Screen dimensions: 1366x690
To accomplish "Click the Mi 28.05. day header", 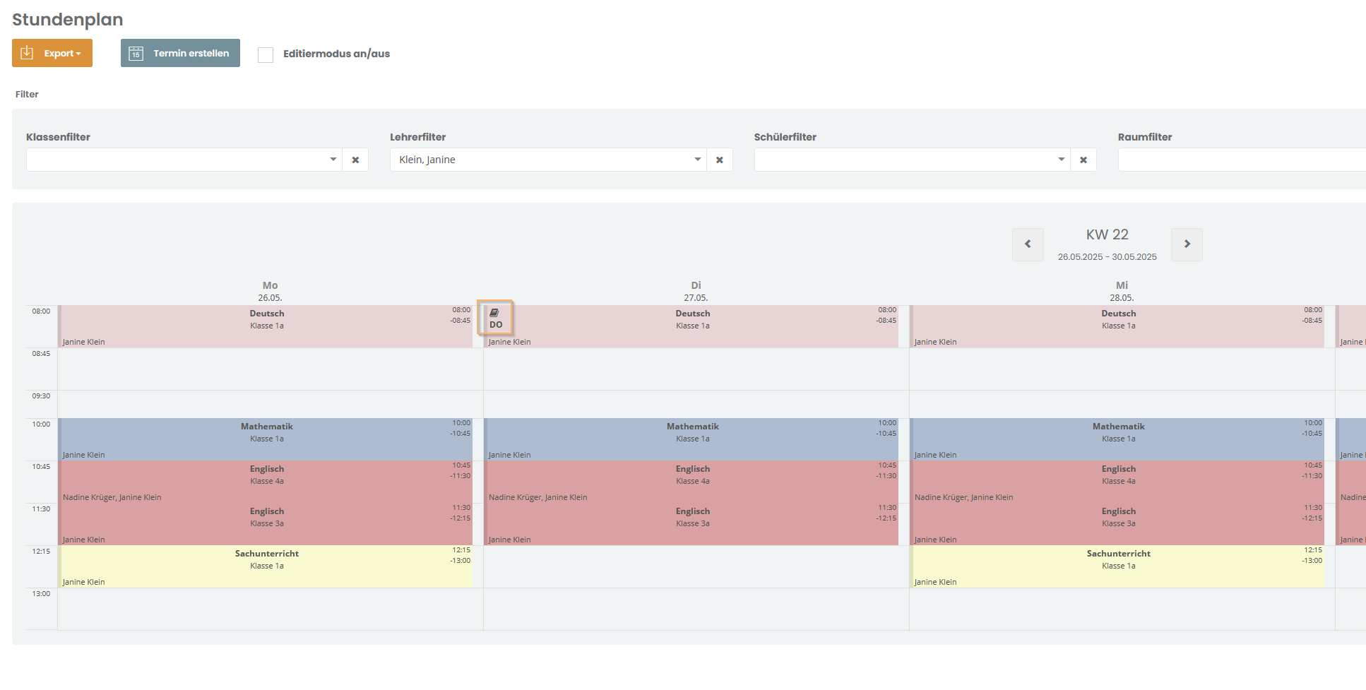I will tap(1122, 291).
